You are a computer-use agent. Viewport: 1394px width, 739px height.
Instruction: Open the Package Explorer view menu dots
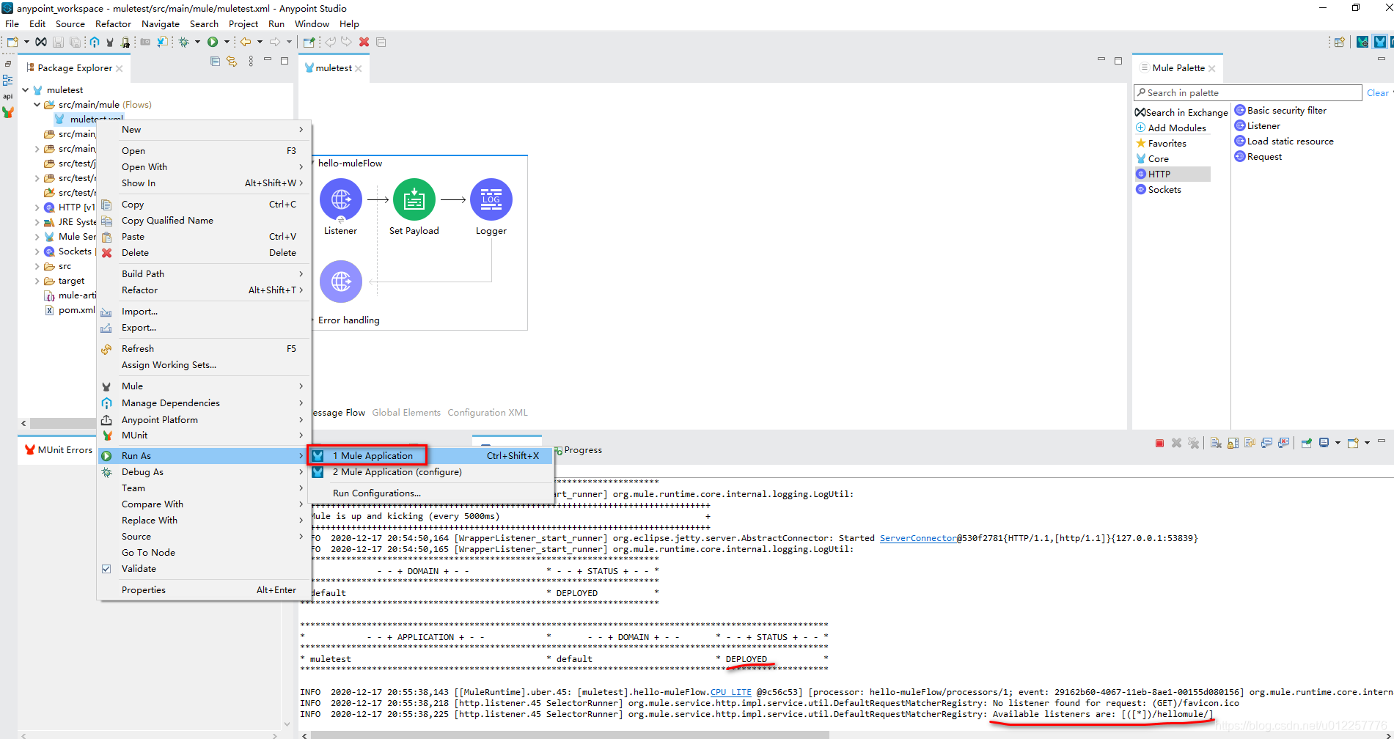tap(251, 62)
